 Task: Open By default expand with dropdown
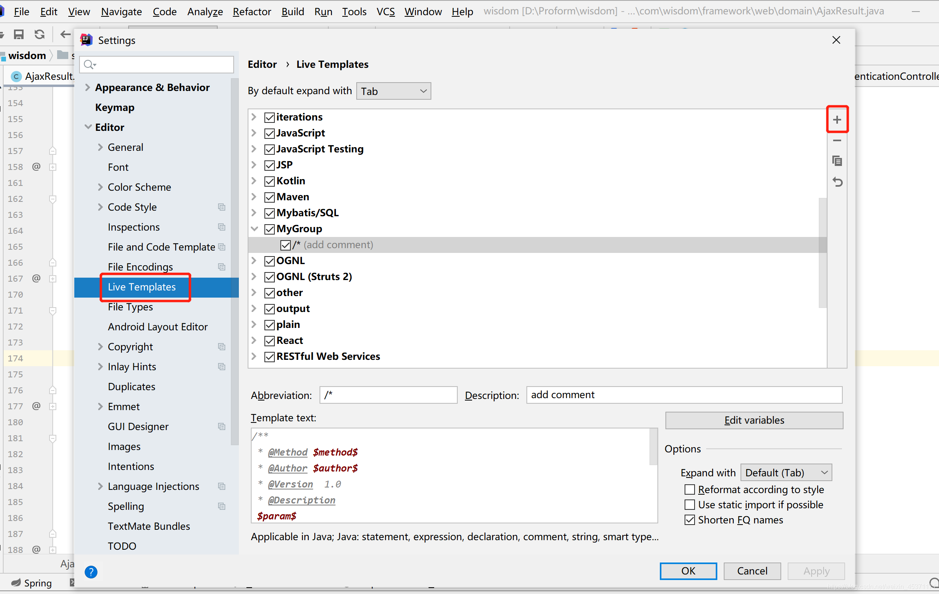(393, 91)
